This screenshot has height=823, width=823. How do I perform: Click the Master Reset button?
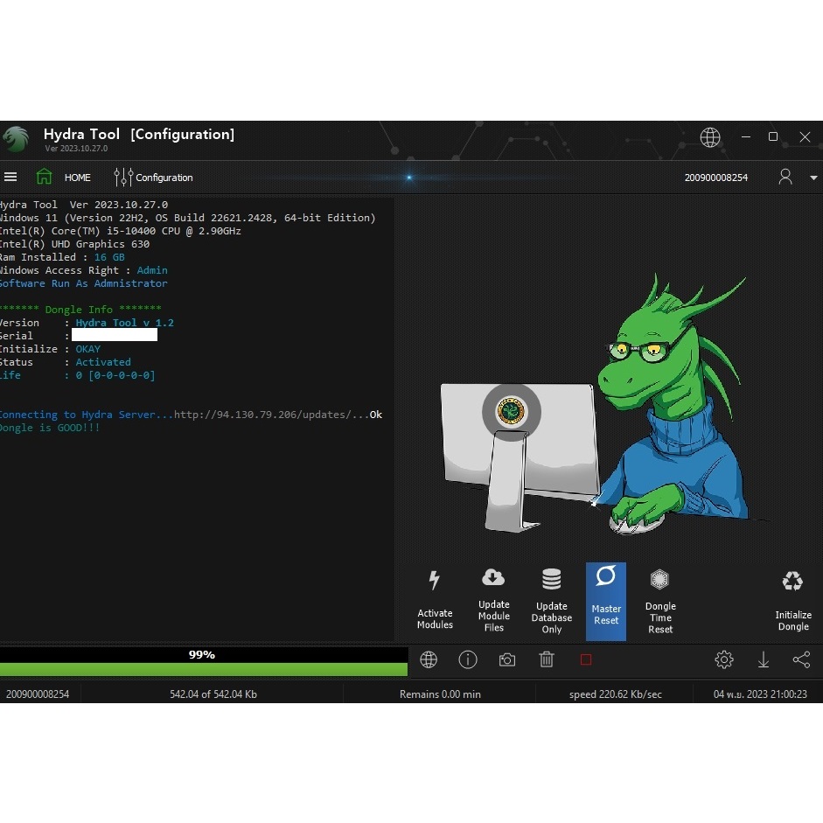tap(606, 601)
